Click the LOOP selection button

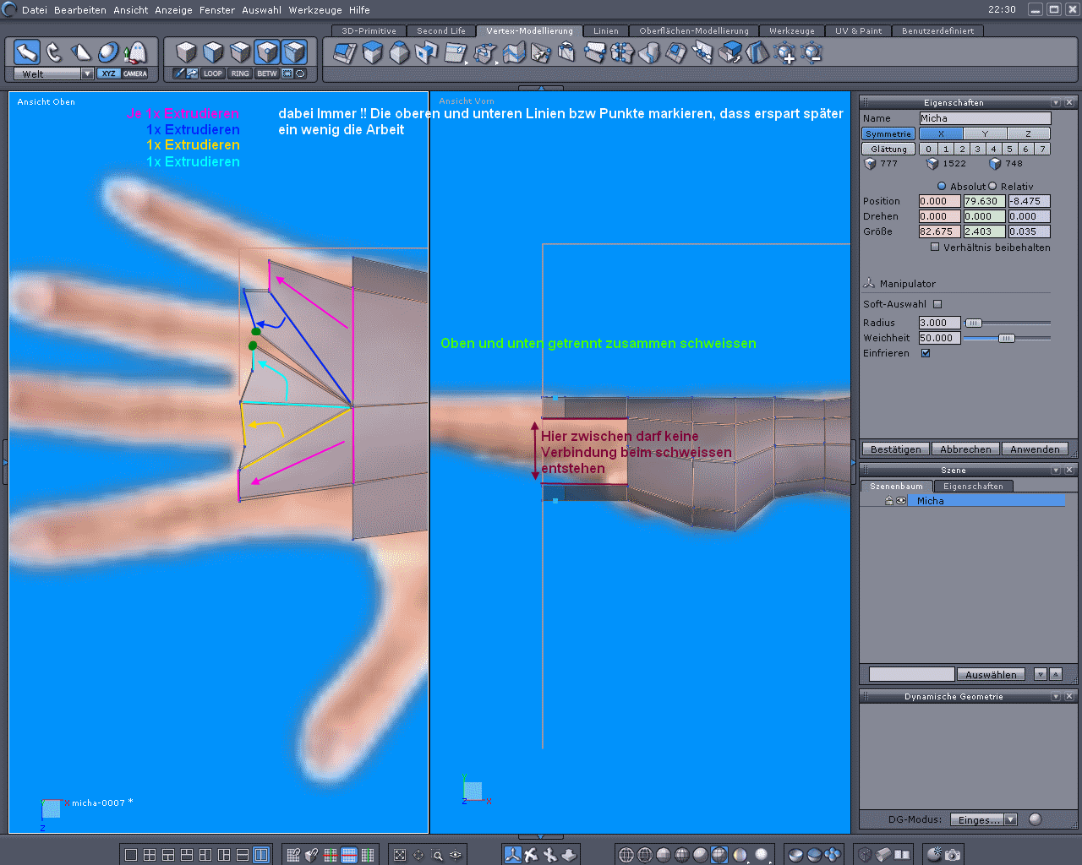pyautogui.click(x=213, y=73)
